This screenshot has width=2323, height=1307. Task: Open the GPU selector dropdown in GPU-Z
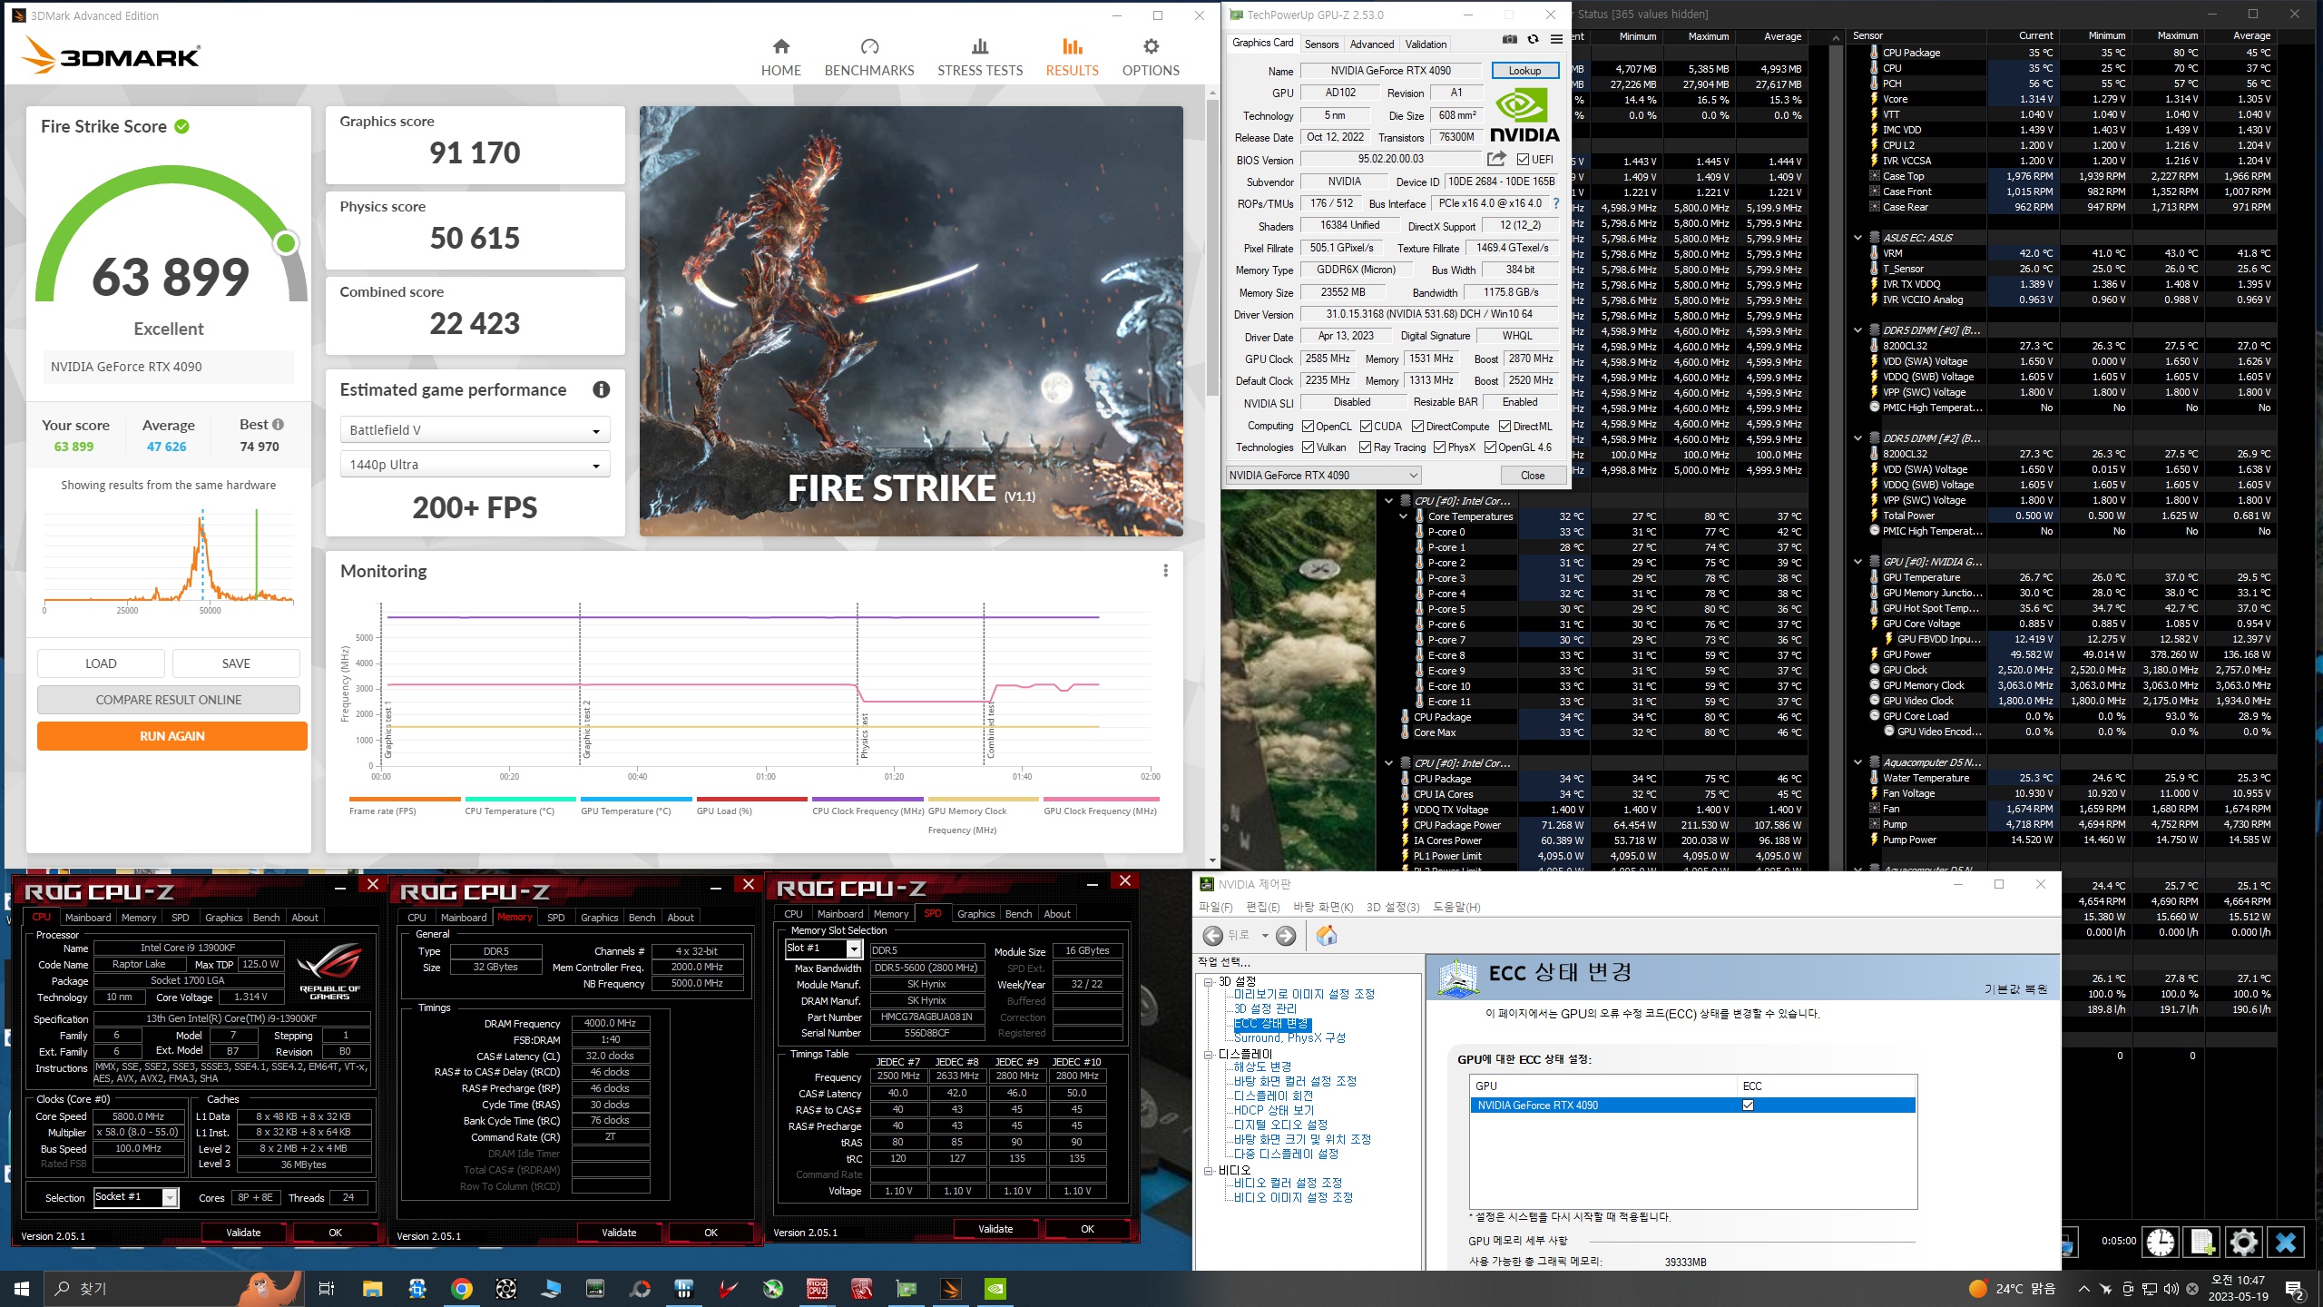[1323, 475]
